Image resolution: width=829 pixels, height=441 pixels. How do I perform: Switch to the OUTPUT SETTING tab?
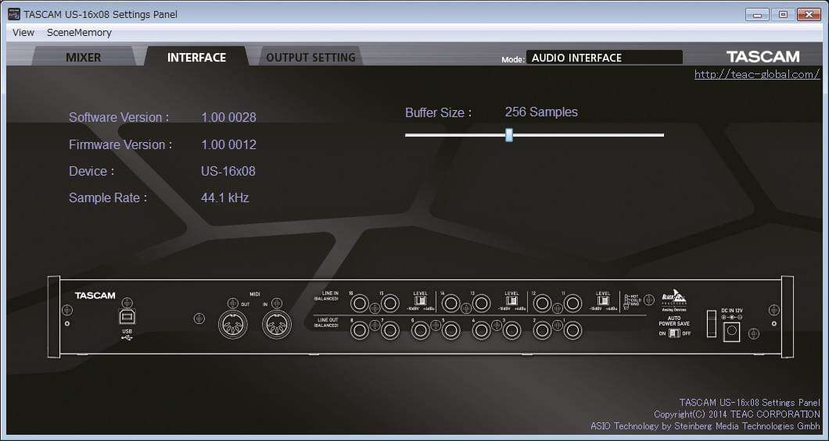point(310,58)
